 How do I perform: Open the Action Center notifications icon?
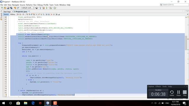(x=184, y=103)
